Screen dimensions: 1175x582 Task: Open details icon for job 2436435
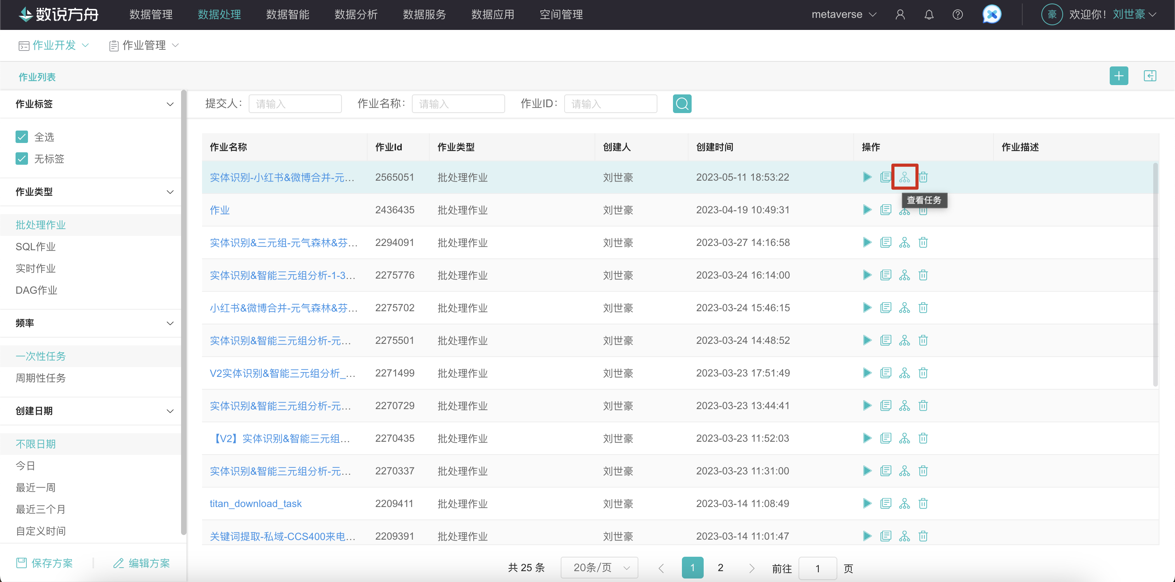click(886, 210)
